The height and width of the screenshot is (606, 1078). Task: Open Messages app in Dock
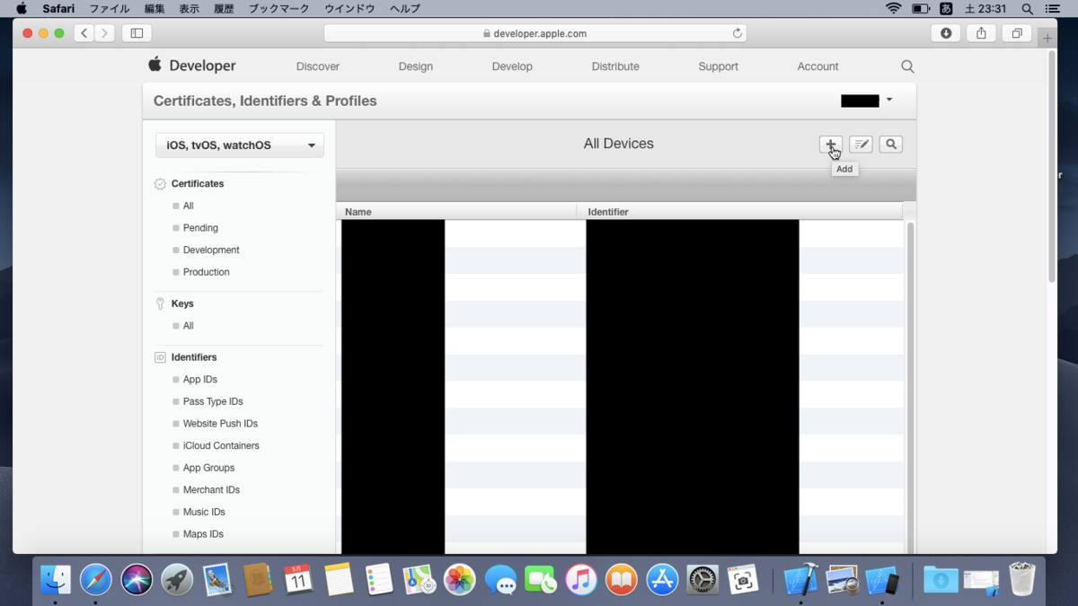click(x=500, y=580)
